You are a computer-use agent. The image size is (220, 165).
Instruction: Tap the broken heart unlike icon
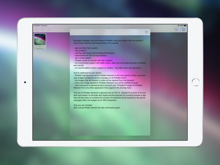[43, 29]
